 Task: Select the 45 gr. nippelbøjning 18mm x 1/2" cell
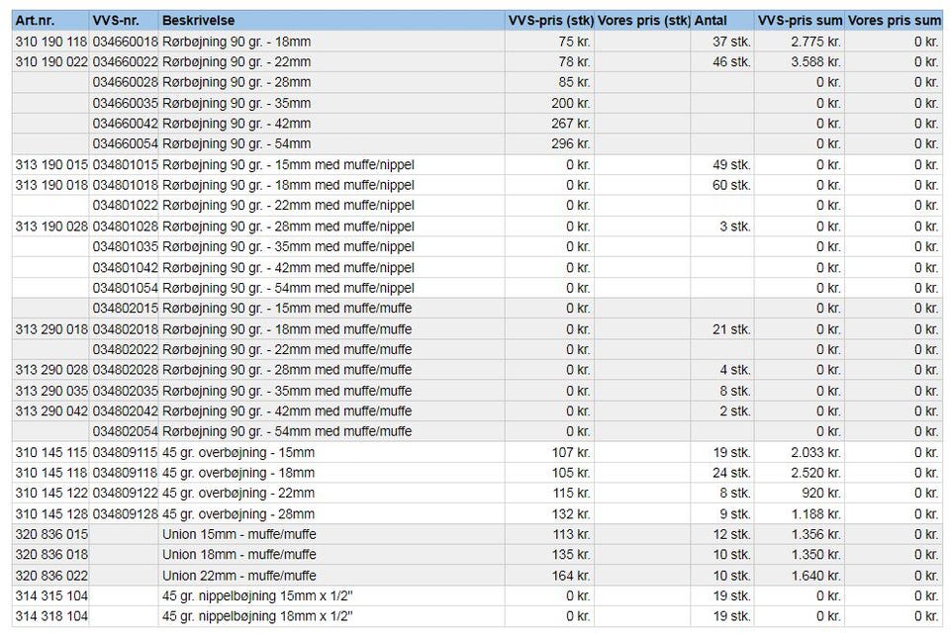click(x=331, y=616)
